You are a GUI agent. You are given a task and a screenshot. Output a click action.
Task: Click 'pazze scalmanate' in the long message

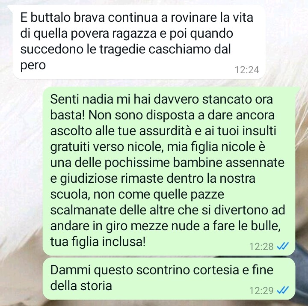coord(137,202)
